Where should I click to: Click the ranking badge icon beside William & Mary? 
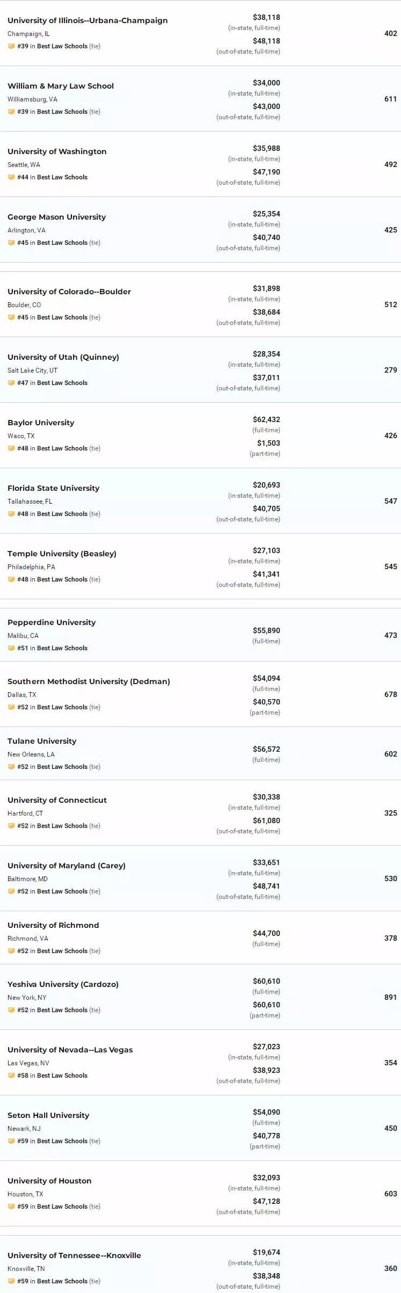point(11,112)
